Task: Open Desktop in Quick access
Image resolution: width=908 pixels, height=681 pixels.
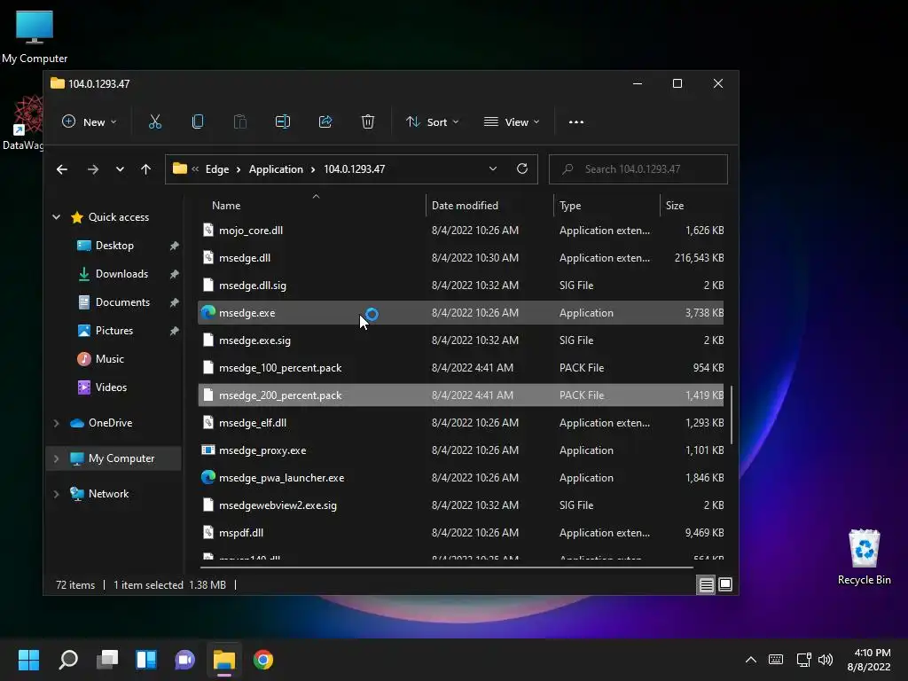Action: point(114,246)
